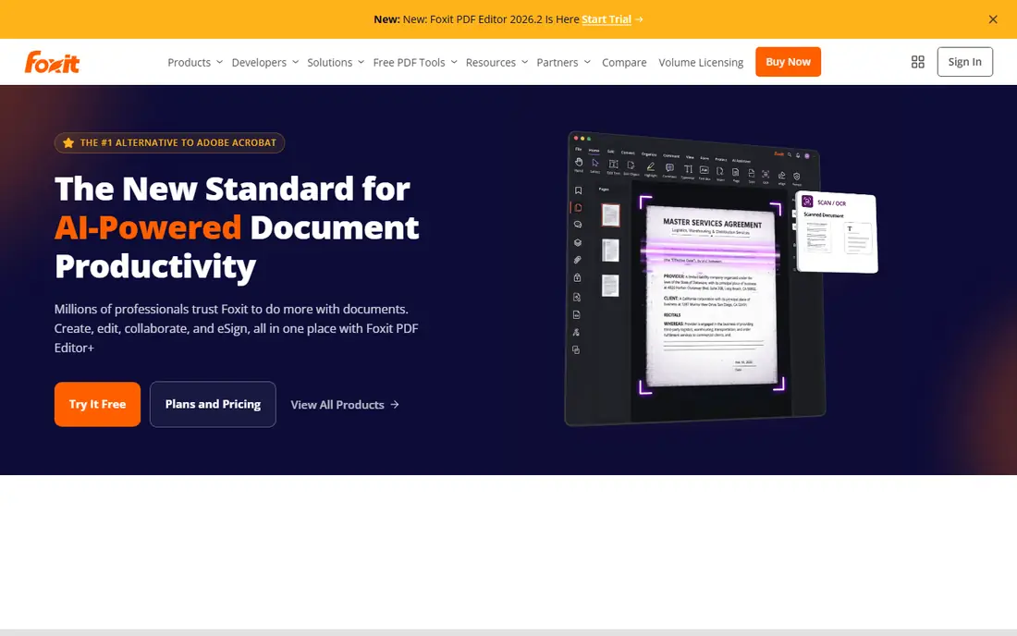
Task: Click the 'Millions of professionals trust Foxit' paragraph
Action: pos(236,328)
